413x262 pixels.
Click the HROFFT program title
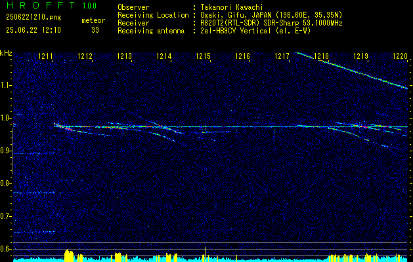40,5
